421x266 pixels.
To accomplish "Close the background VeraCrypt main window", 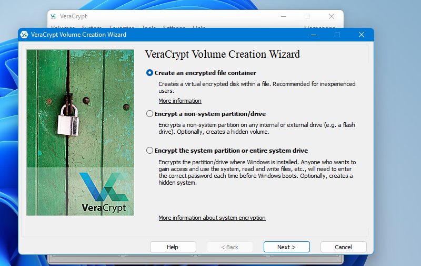I will pos(331,16).
